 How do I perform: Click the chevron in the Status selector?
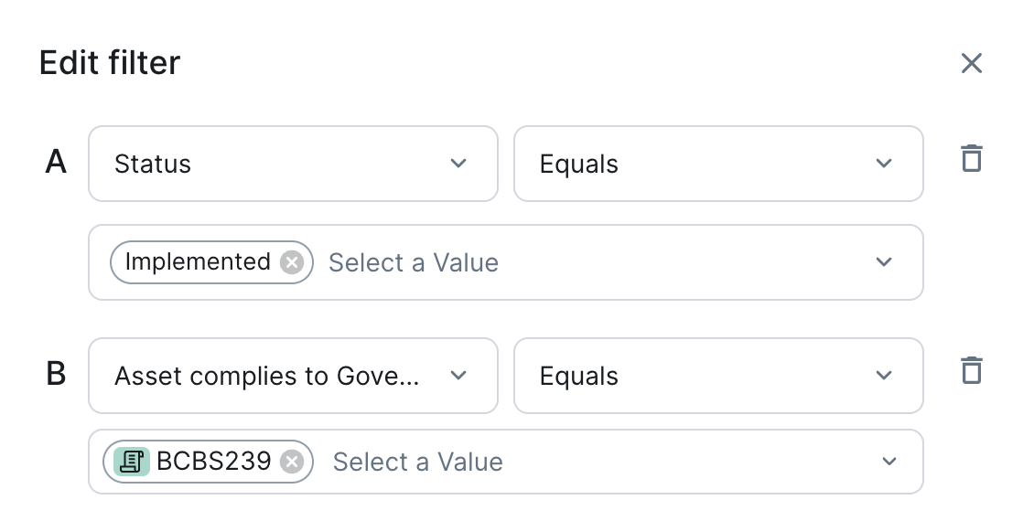tap(458, 164)
